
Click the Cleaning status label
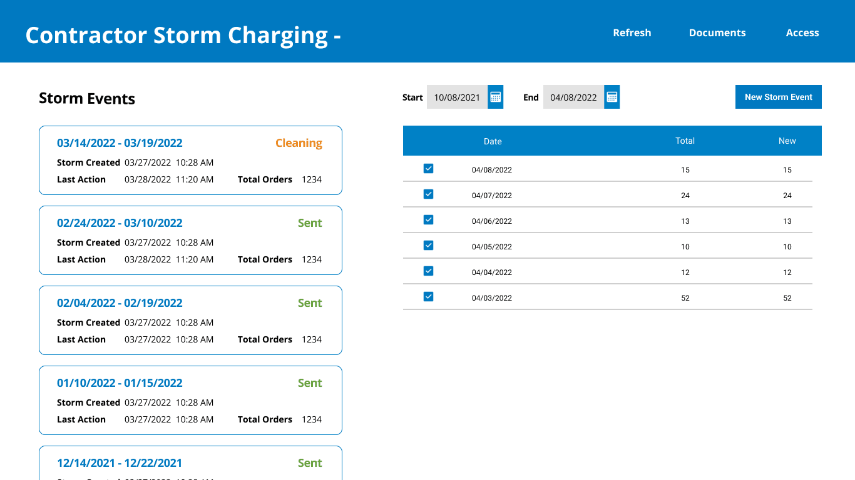pyautogui.click(x=299, y=143)
